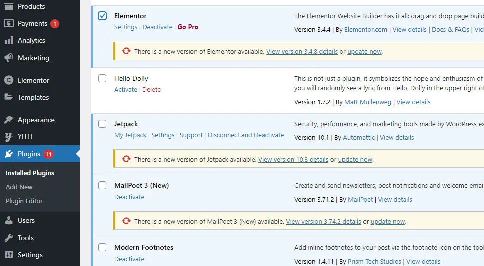Open Elementor plugin Settings link
Viewport: 484px width, 266px height.
click(x=126, y=27)
